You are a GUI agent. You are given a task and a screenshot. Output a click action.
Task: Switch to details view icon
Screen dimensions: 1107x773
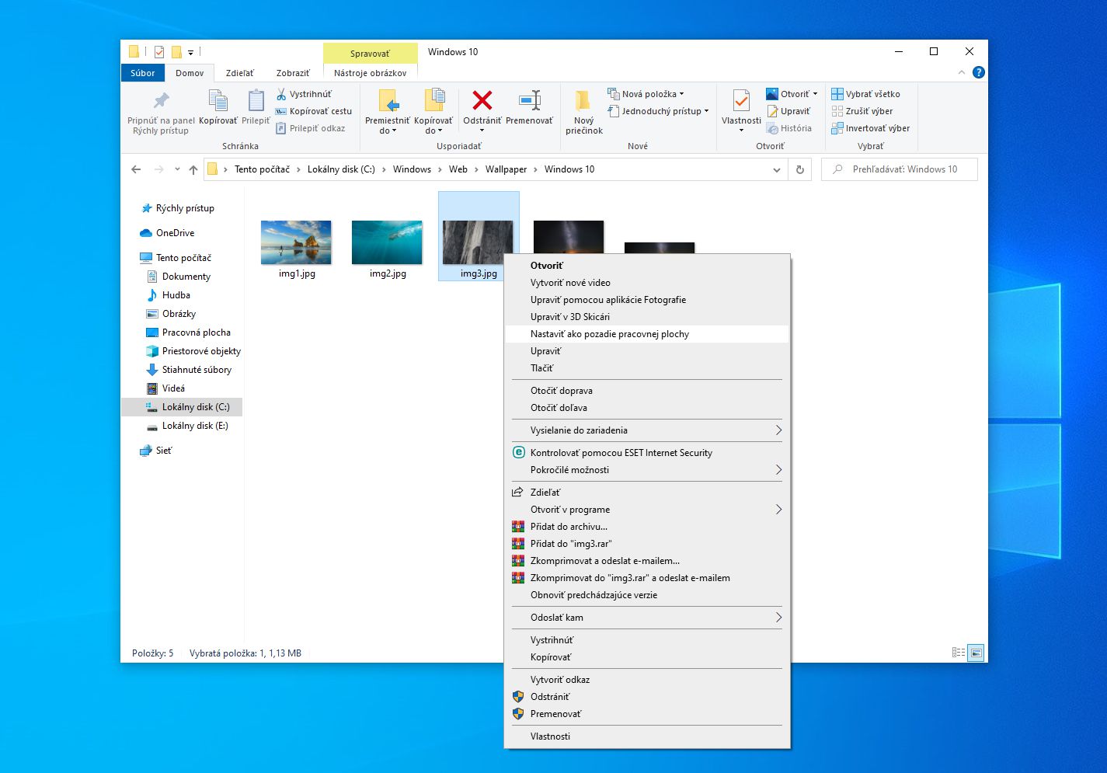tap(959, 653)
